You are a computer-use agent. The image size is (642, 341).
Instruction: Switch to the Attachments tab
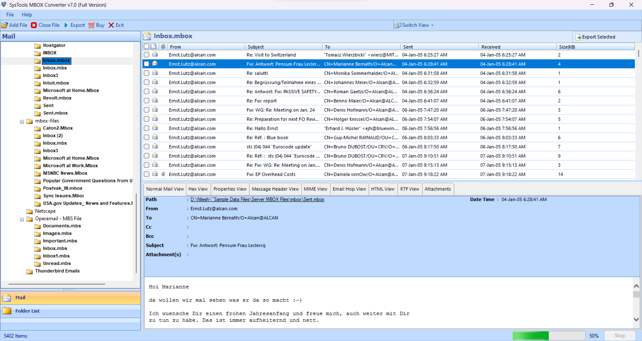(438, 189)
